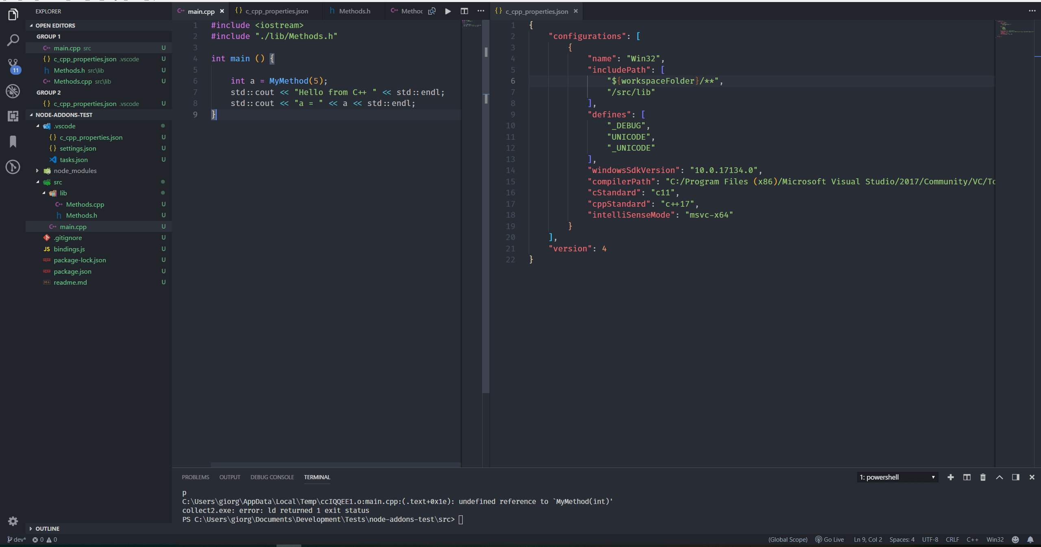This screenshot has height=547, width=1041.
Task: Add new terminal with plus icon
Action: click(950, 477)
